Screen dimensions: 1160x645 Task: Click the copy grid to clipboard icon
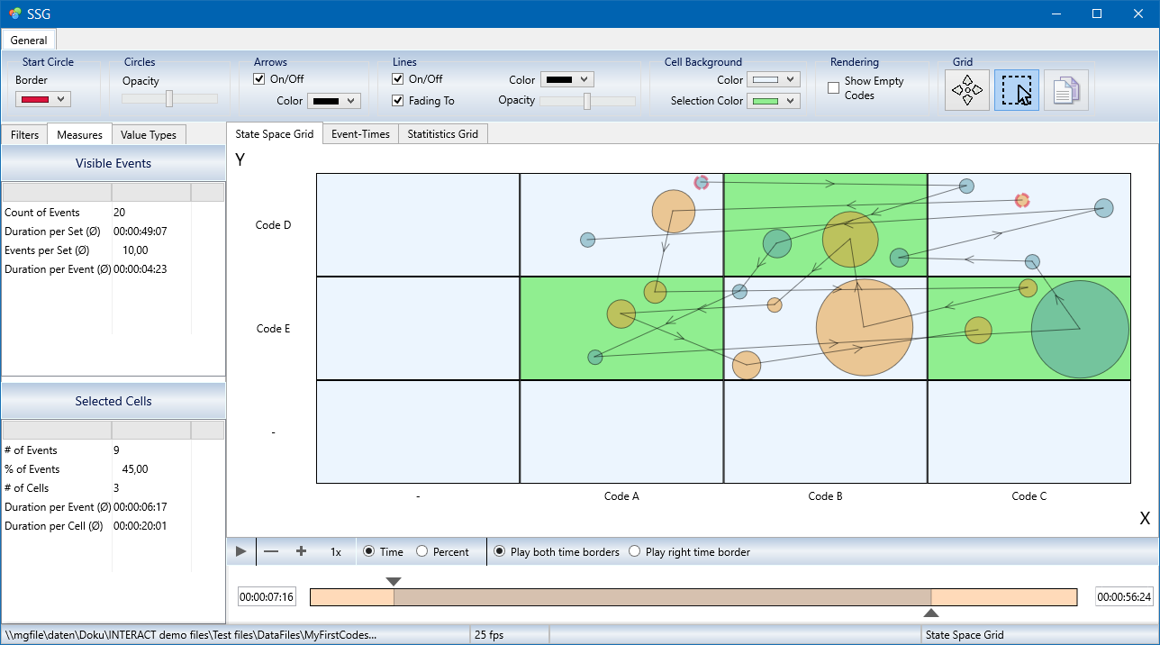1065,91
